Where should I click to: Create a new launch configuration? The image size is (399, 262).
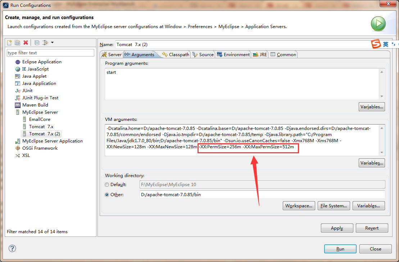pos(9,42)
